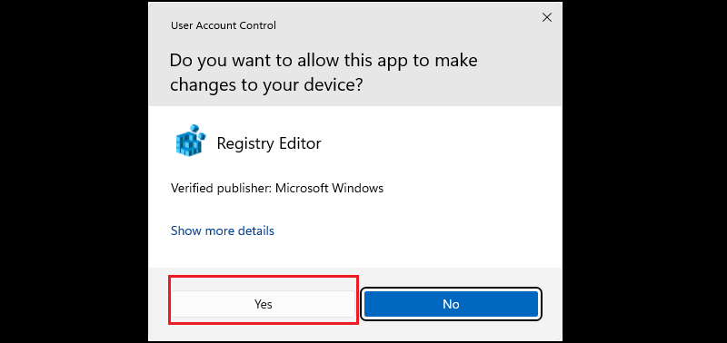This screenshot has height=343, width=727.
Task: Click the Registry Editor cube icon
Action: [191, 140]
